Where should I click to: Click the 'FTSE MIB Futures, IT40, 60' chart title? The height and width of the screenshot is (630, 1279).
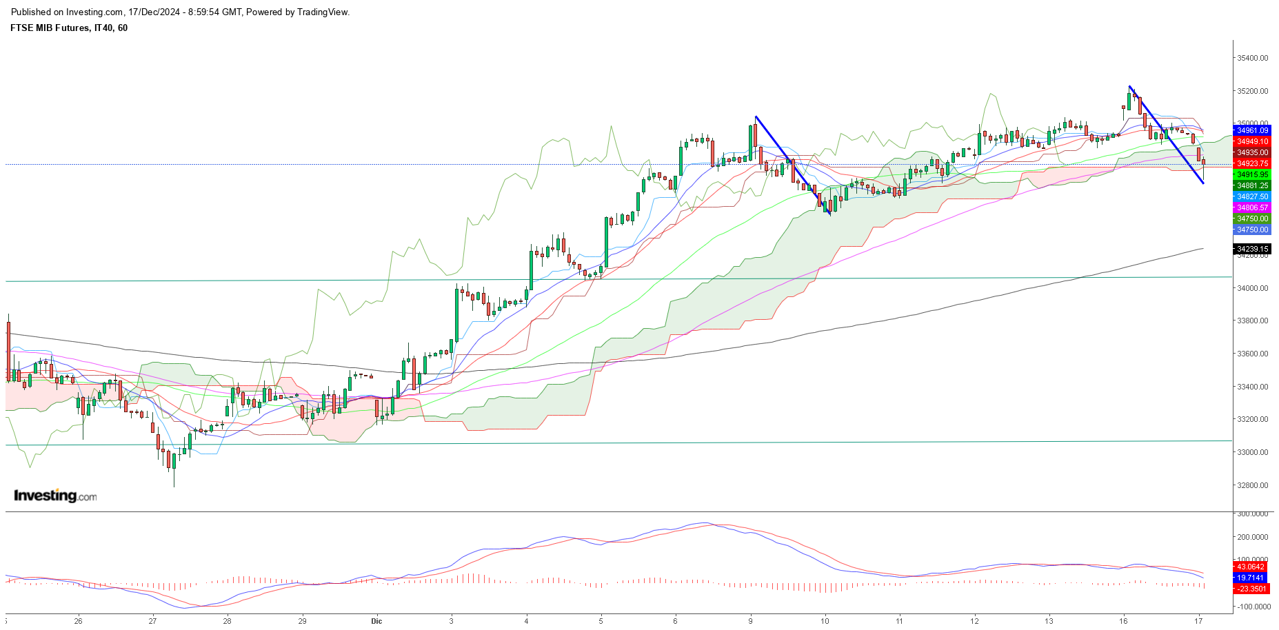tap(69, 28)
